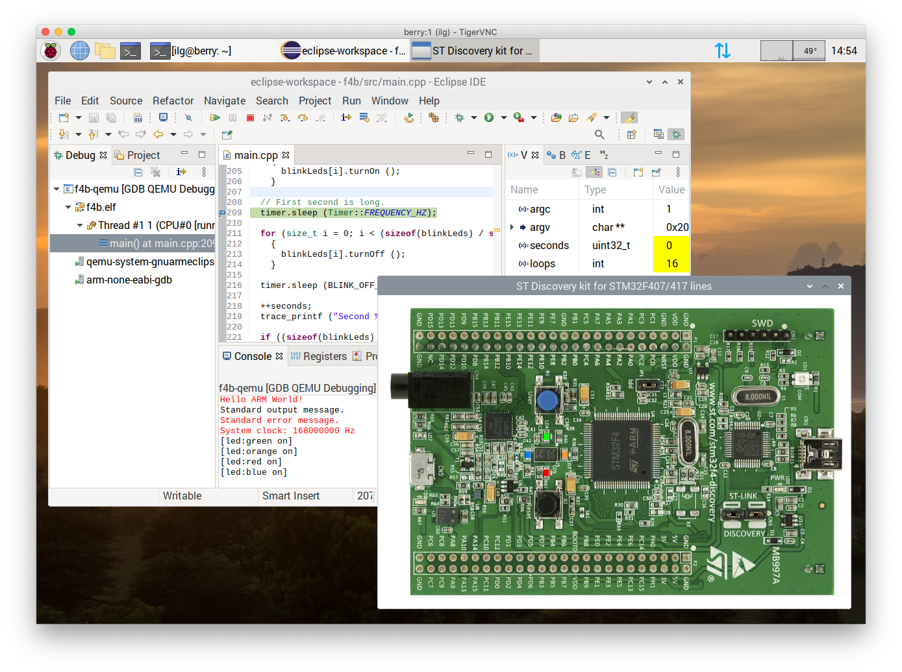Toggle the Mark Occurrences highlighter icon

pyautogui.click(x=629, y=117)
